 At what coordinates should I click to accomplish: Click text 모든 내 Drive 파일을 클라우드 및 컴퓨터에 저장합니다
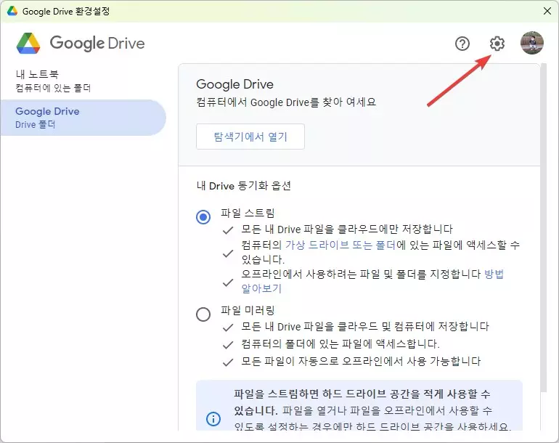(x=365, y=326)
